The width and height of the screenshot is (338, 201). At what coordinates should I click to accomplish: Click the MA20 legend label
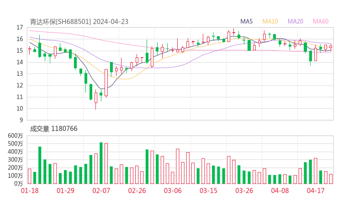point(296,21)
